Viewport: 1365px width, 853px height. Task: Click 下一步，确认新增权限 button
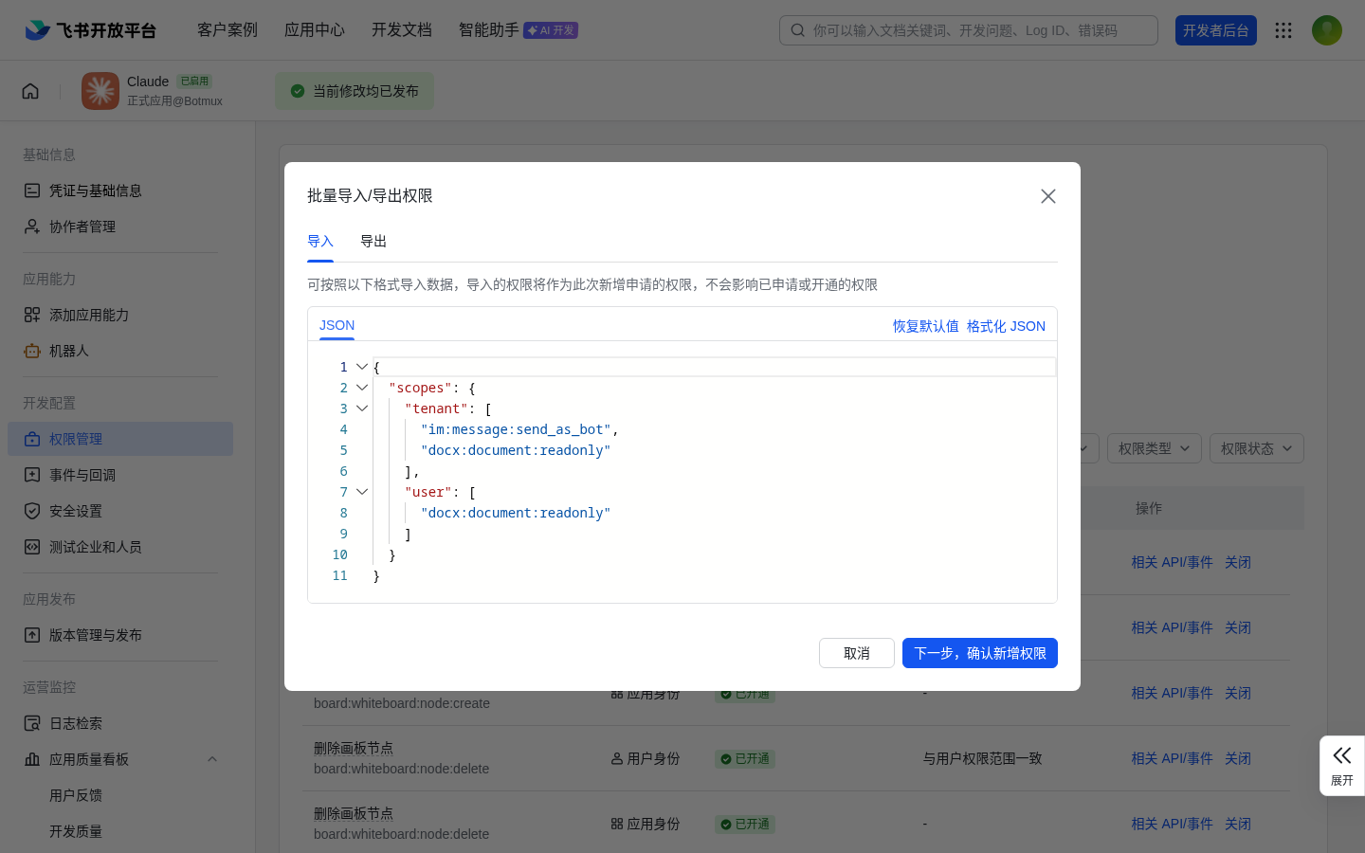click(980, 653)
